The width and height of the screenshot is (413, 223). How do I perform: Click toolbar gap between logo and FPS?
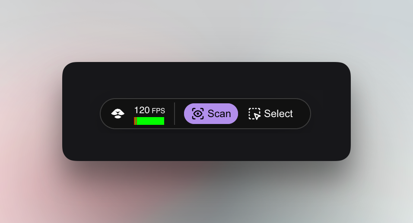tap(129, 114)
